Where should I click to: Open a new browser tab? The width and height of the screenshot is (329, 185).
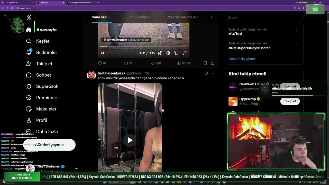(99, 3)
